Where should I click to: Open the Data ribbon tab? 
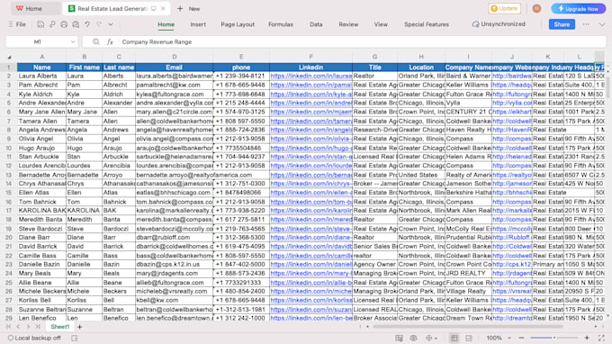coord(316,24)
